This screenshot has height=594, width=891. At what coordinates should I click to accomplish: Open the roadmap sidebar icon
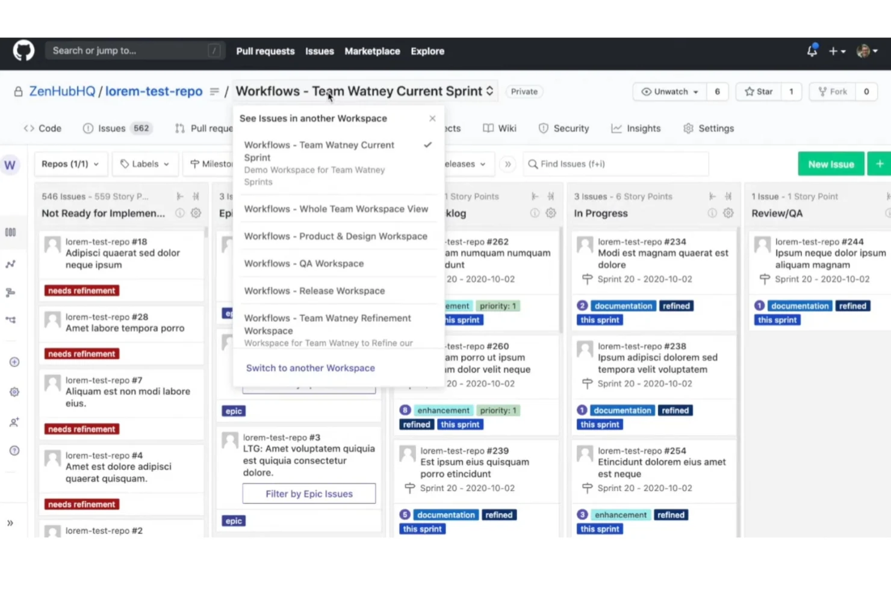pyautogui.click(x=11, y=292)
